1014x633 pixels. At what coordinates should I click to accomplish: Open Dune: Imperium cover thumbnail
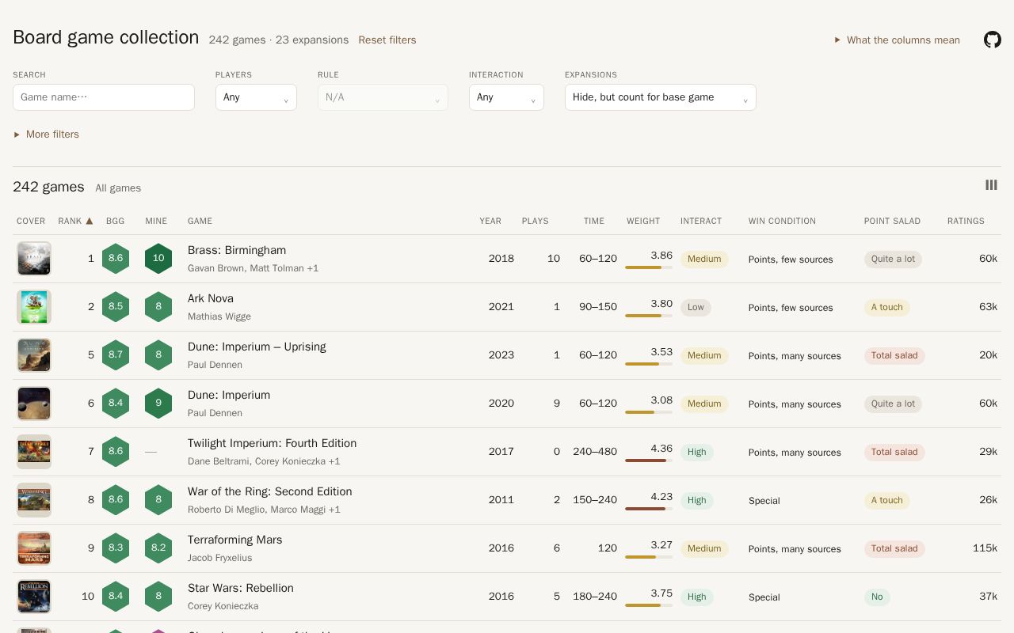pyautogui.click(x=34, y=404)
